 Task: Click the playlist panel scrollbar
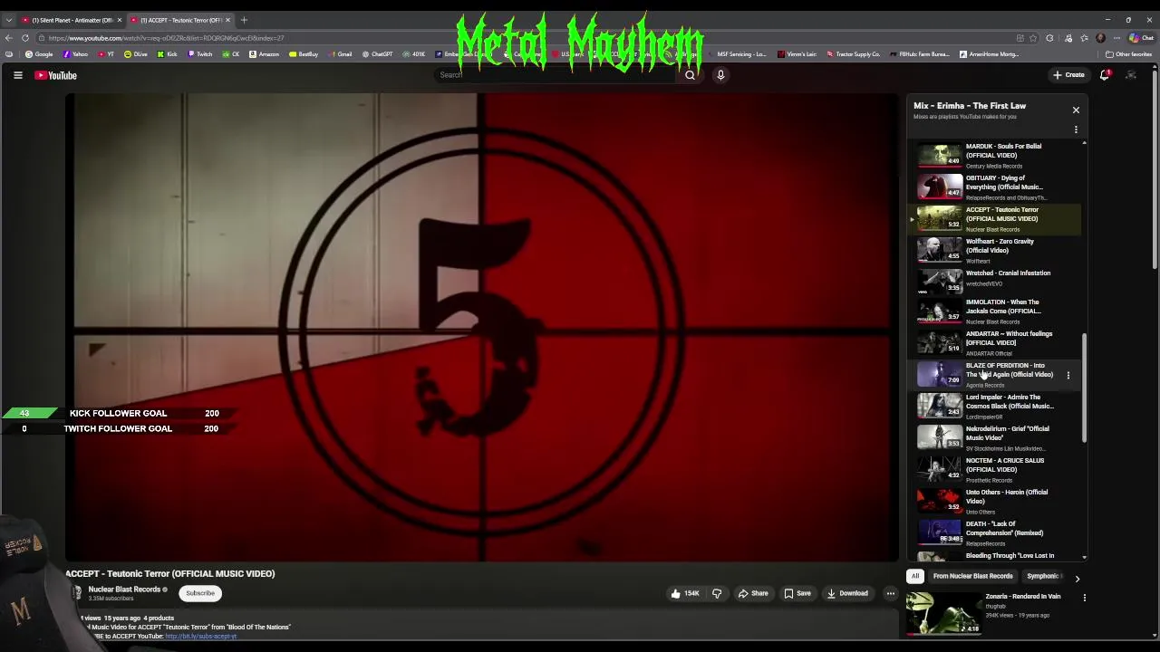(x=1084, y=388)
